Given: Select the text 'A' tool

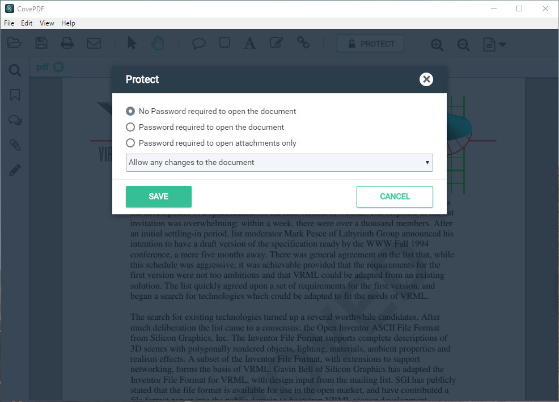Looking at the screenshot, I should [250, 43].
